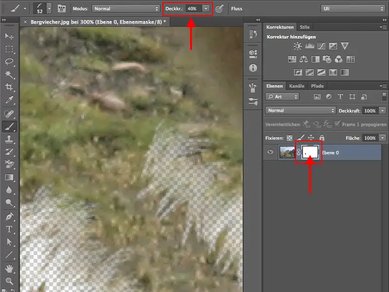Add a Hue/Saturation adjustment

292,59
